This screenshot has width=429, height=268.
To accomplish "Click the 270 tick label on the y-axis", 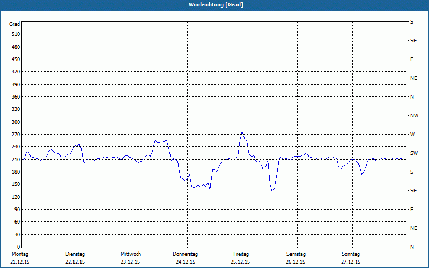I will pyautogui.click(x=15, y=135).
